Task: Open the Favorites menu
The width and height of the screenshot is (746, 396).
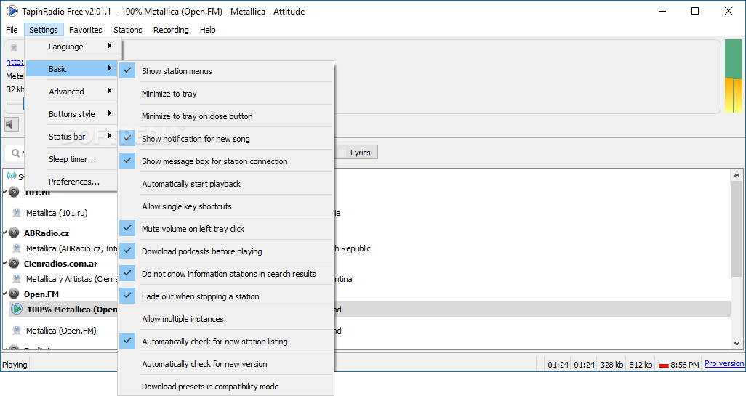Action: tap(86, 30)
